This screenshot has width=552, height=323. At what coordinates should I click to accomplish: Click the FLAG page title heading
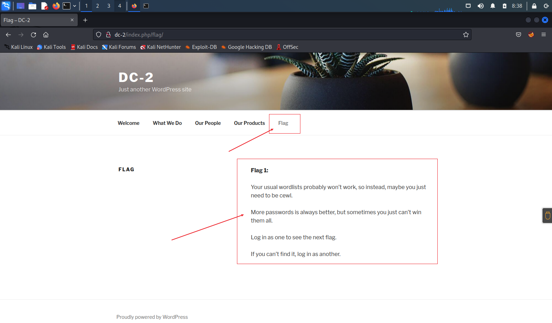coord(126,170)
